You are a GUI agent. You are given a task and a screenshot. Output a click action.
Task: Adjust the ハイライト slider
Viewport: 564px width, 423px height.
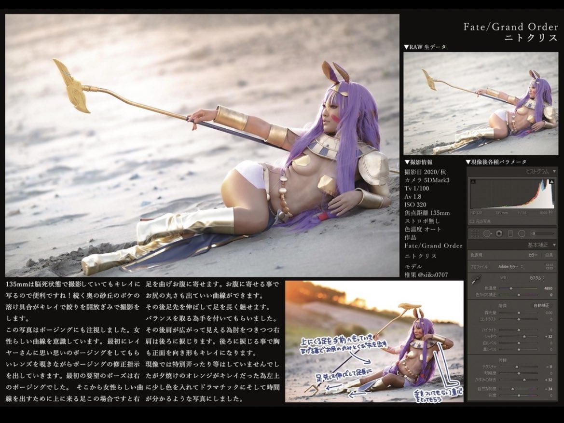(x=518, y=330)
